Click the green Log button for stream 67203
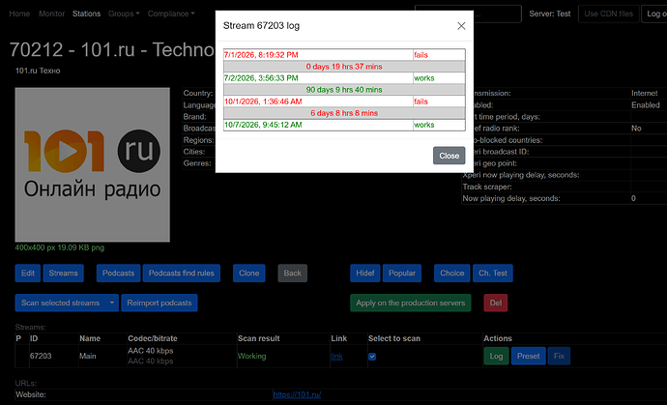This screenshot has width=667, height=405. click(496, 356)
